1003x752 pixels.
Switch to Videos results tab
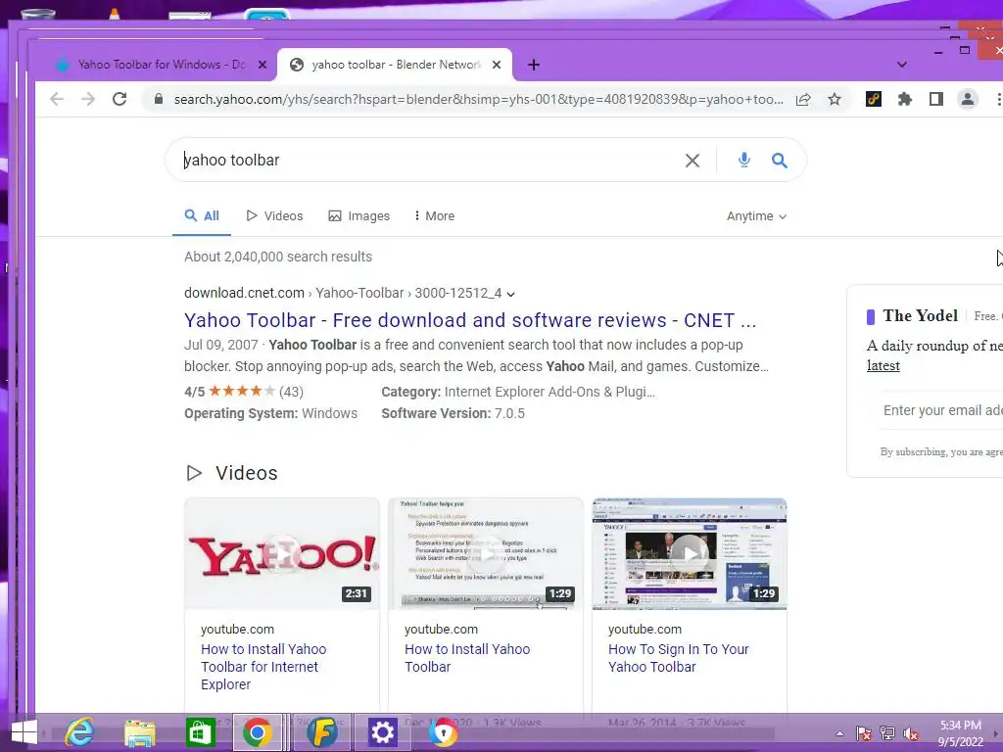tap(274, 216)
